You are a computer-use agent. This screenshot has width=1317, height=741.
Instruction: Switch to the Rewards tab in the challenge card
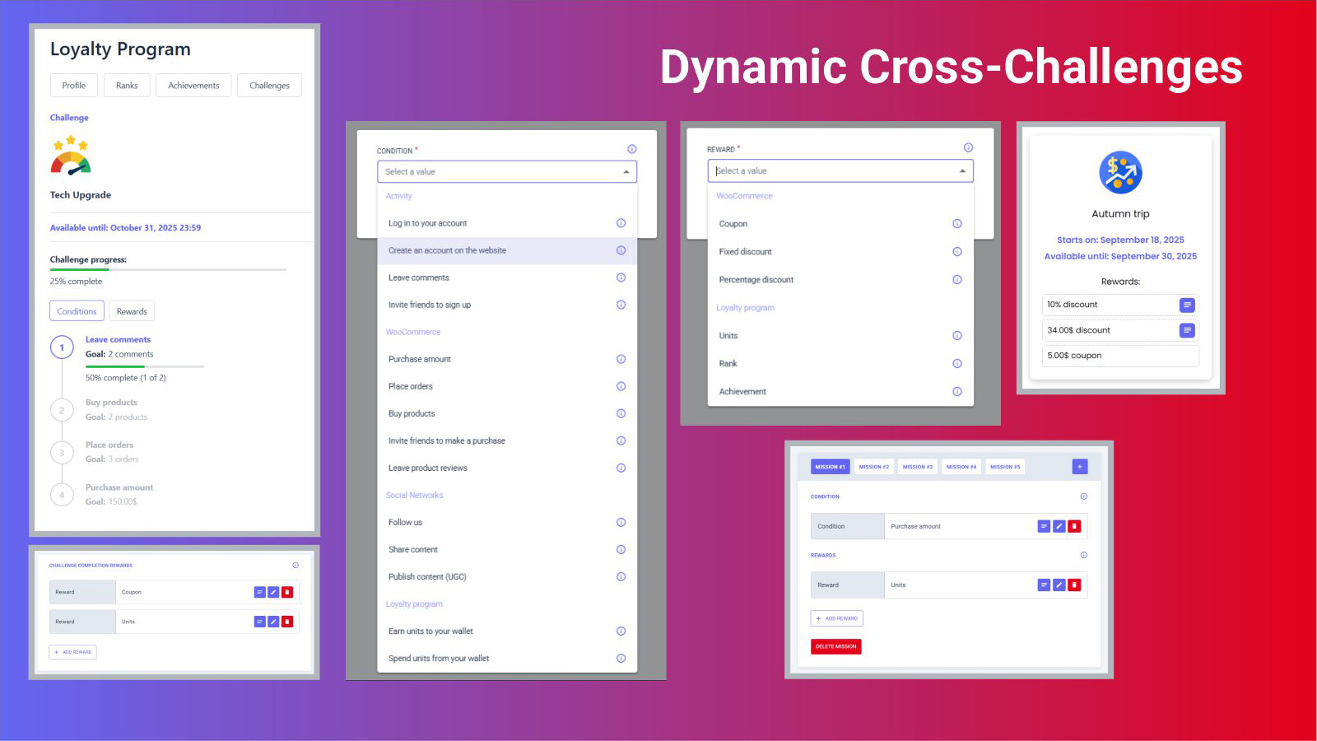coord(132,310)
